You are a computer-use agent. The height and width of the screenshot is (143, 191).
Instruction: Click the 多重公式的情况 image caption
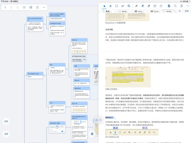point(111,89)
